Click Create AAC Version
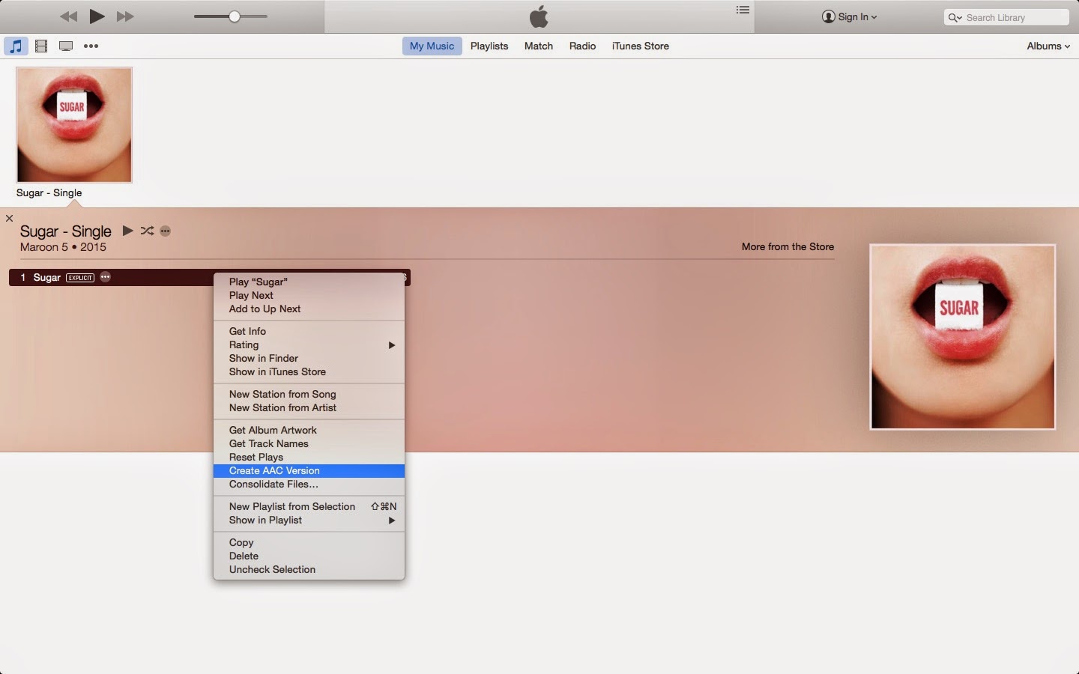Image resolution: width=1079 pixels, height=674 pixels. [309, 470]
